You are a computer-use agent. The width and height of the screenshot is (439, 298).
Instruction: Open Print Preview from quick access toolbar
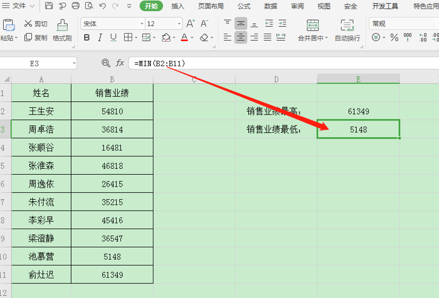click(89, 5)
